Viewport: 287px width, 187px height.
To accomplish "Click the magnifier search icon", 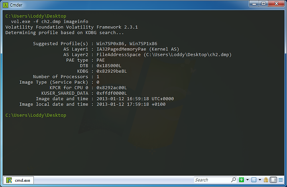I will point(233,180).
